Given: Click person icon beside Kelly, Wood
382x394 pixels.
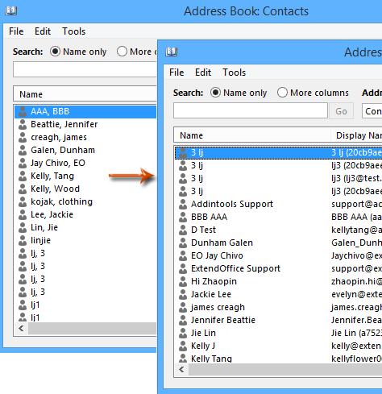Looking at the screenshot, I should coord(23,189).
